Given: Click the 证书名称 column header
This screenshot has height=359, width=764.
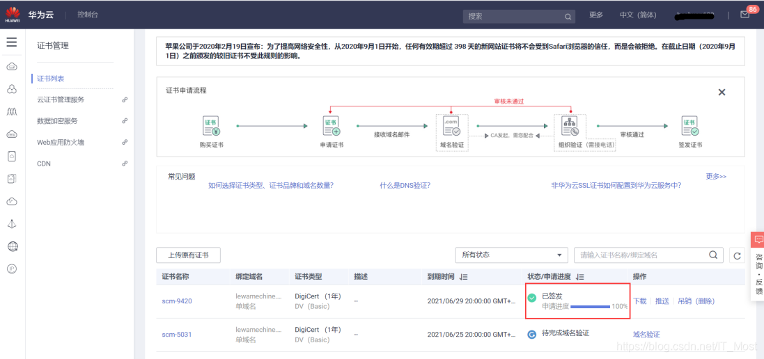Looking at the screenshot, I should 176,276.
